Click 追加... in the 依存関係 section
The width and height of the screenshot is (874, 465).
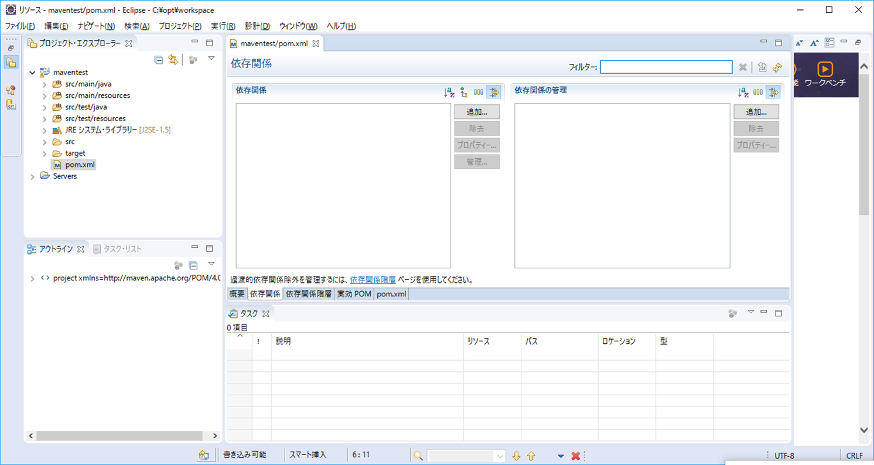(x=476, y=112)
